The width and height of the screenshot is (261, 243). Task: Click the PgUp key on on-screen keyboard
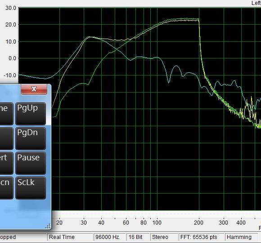tap(31, 114)
